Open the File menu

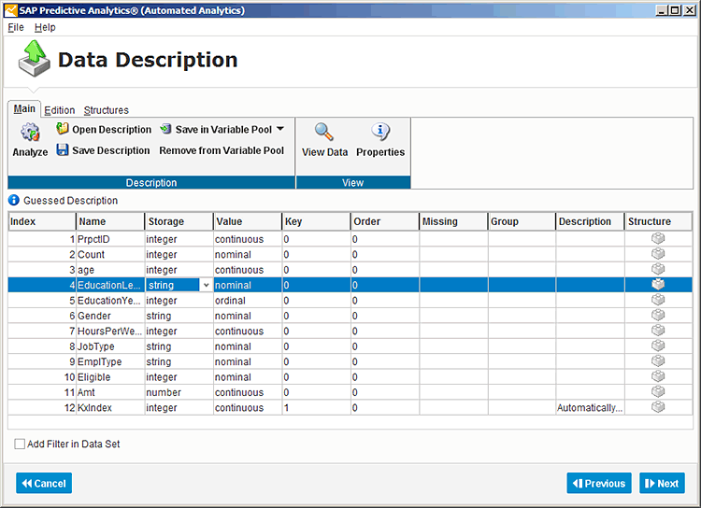click(x=16, y=27)
